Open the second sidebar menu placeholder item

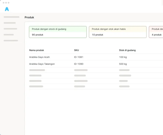(x=10, y=23)
